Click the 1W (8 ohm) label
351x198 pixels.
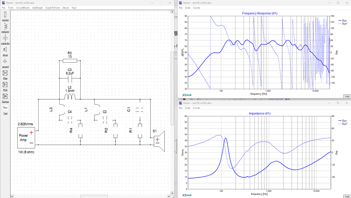coord(26,152)
